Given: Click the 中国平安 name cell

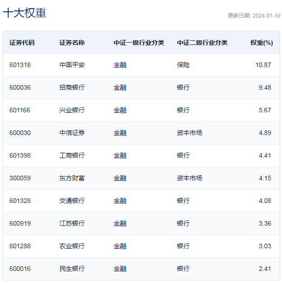Looking at the screenshot, I should tap(72, 65).
